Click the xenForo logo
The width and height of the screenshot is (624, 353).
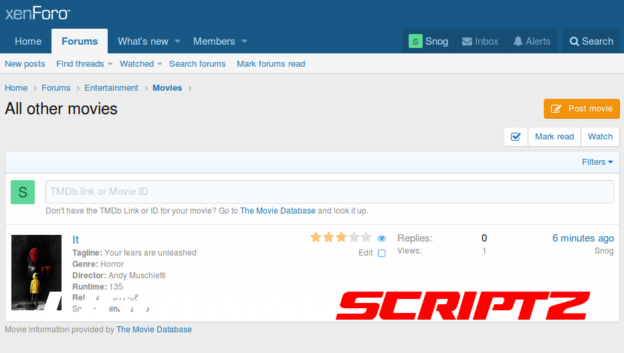pyautogui.click(x=37, y=14)
